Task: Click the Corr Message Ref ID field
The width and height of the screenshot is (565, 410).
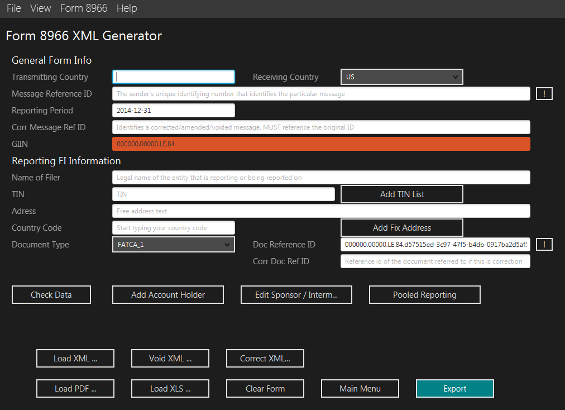Action: 321,127
